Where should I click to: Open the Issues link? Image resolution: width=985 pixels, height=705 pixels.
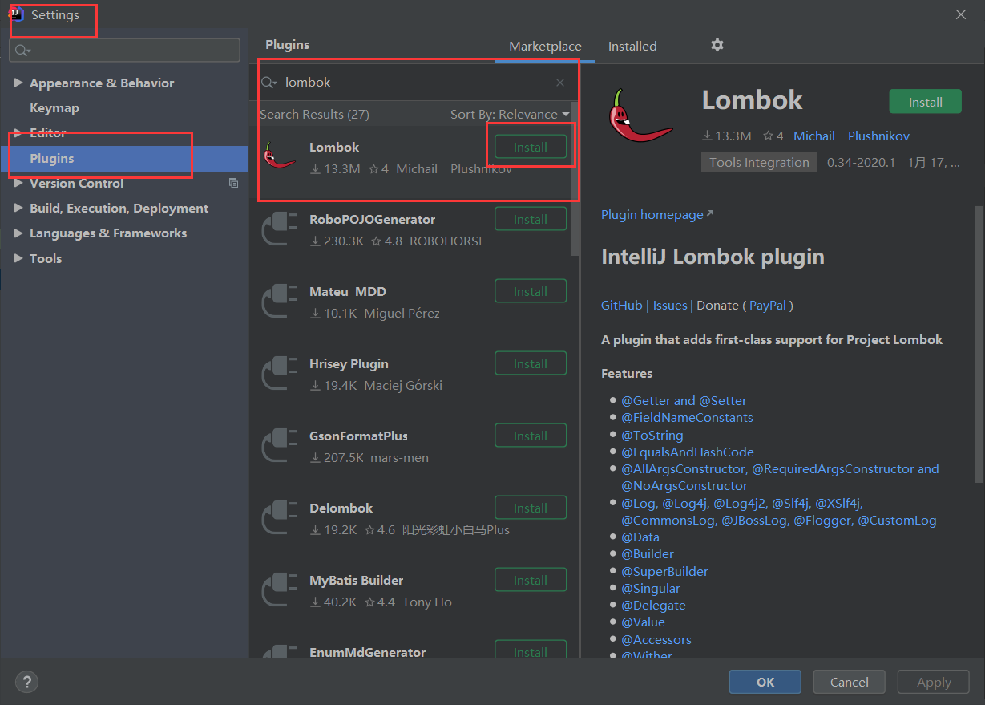[x=670, y=306]
